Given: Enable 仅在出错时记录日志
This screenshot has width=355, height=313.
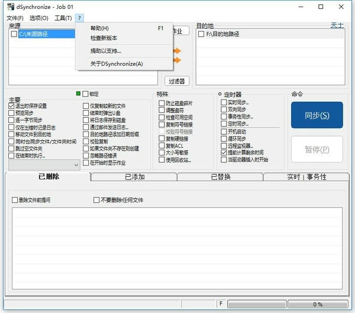Looking at the screenshot, I should 11,127.
